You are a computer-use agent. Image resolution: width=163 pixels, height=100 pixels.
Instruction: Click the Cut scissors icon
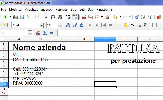tap(84, 17)
